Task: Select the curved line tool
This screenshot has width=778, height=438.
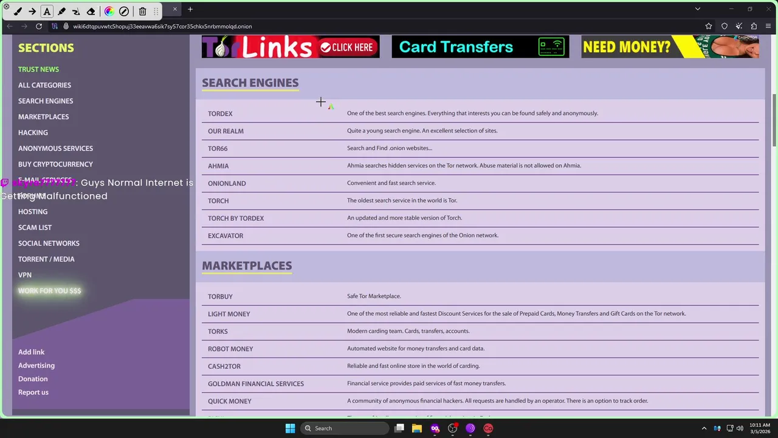Action: pyautogui.click(x=76, y=11)
